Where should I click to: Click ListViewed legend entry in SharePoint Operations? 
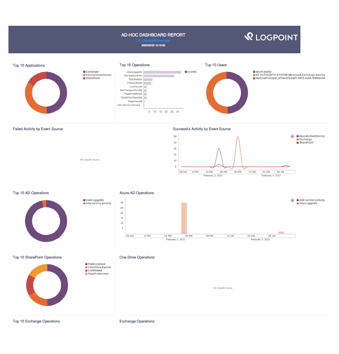(94, 270)
